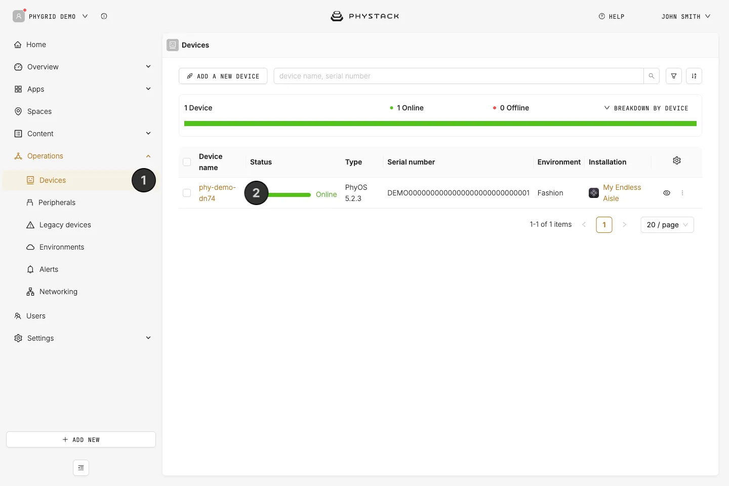This screenshot has height=486, width=729.
Task: Expand the Apps menu chevron
Action: 148,89
